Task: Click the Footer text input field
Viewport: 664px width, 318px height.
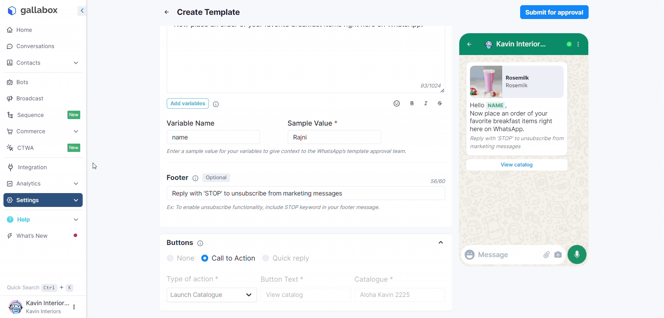Action: 305,193
